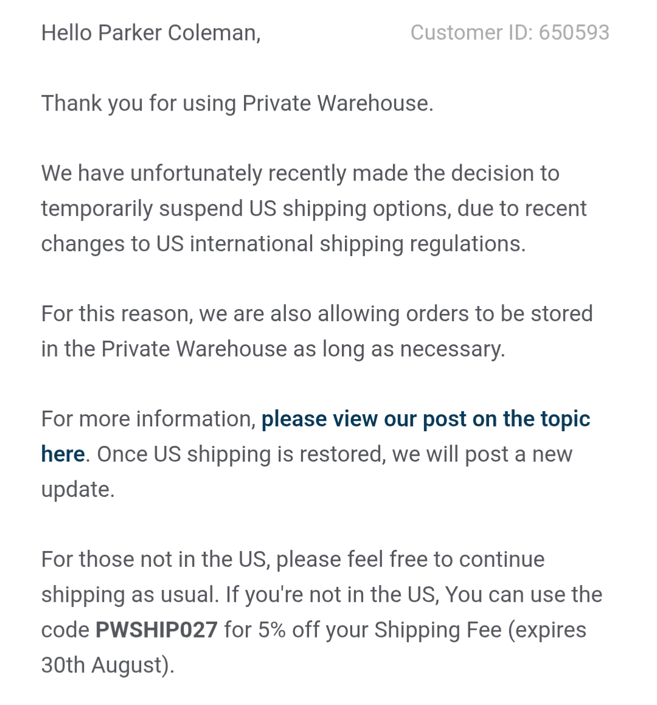Click "Thank you for using Private Warehouse" sentence
This screenshot has width=657, height=705.
(237, 103)
